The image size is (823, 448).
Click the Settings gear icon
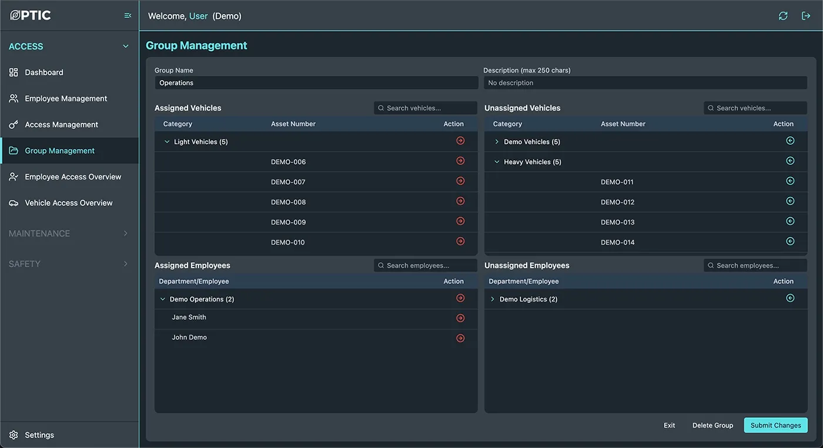14,435
